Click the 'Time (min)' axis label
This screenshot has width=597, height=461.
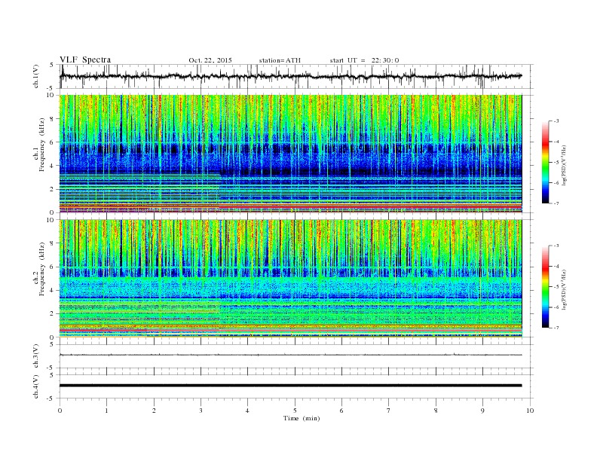(x=302, y=418)
